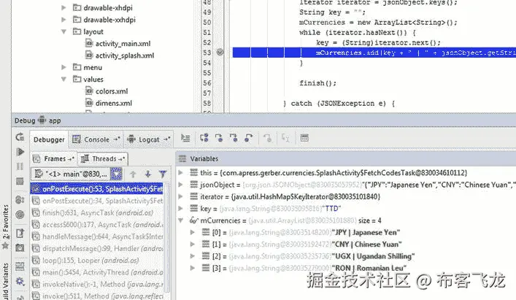Image resolution: width=516 pixels, height=300 pixels.
Task: Click the Force Step Into icon
Action: [x=234, y=138]
